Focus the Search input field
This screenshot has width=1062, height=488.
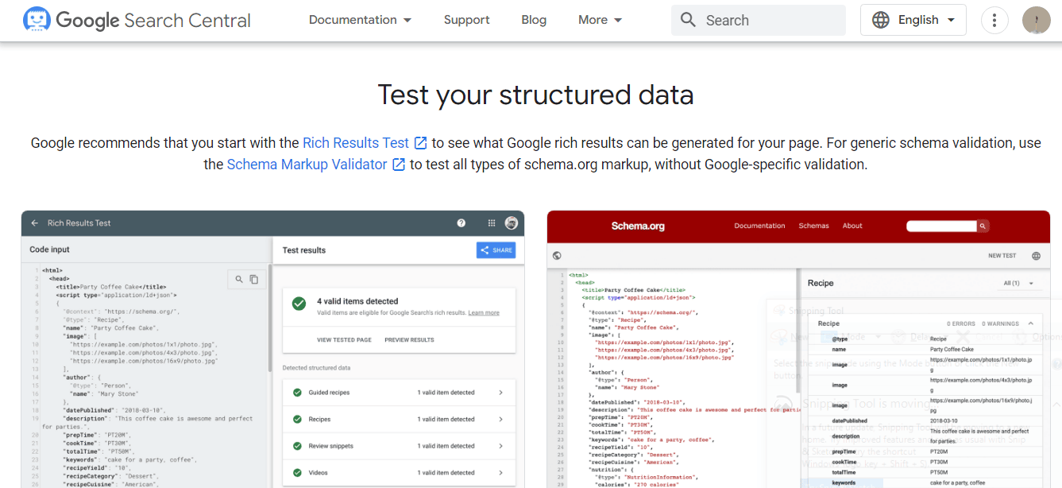click(759, 20)
